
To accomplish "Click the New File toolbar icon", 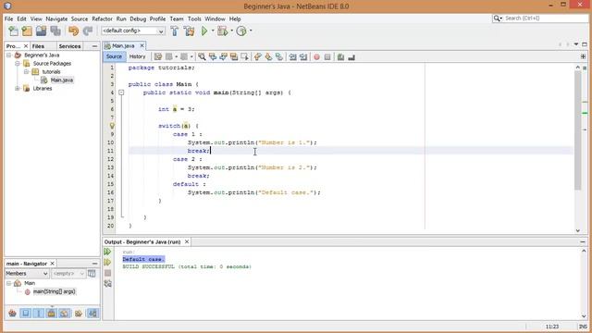I will (x=13, y=31).
